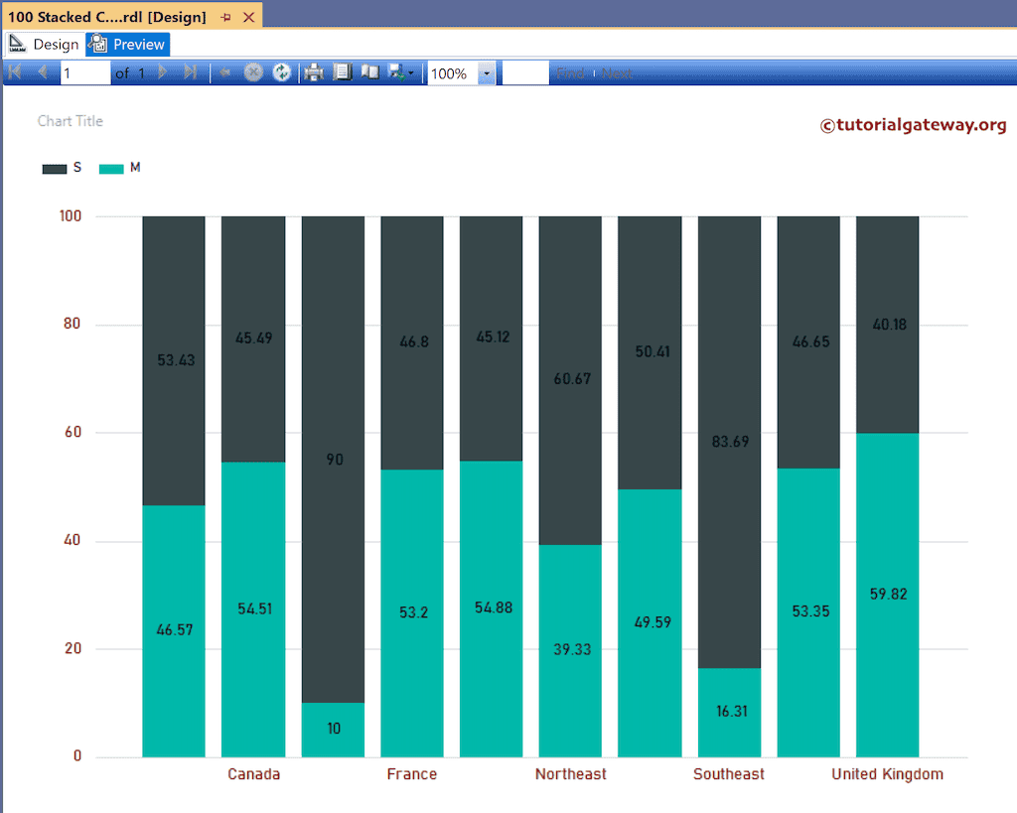Click the Back to Parent Report icon

tap(223, 72)
